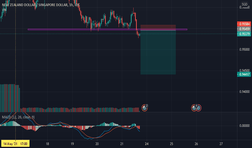This screenshot has height=148, width=252.
Task: Click date 24 on the time axis
Action: click(x=147, y=144)
